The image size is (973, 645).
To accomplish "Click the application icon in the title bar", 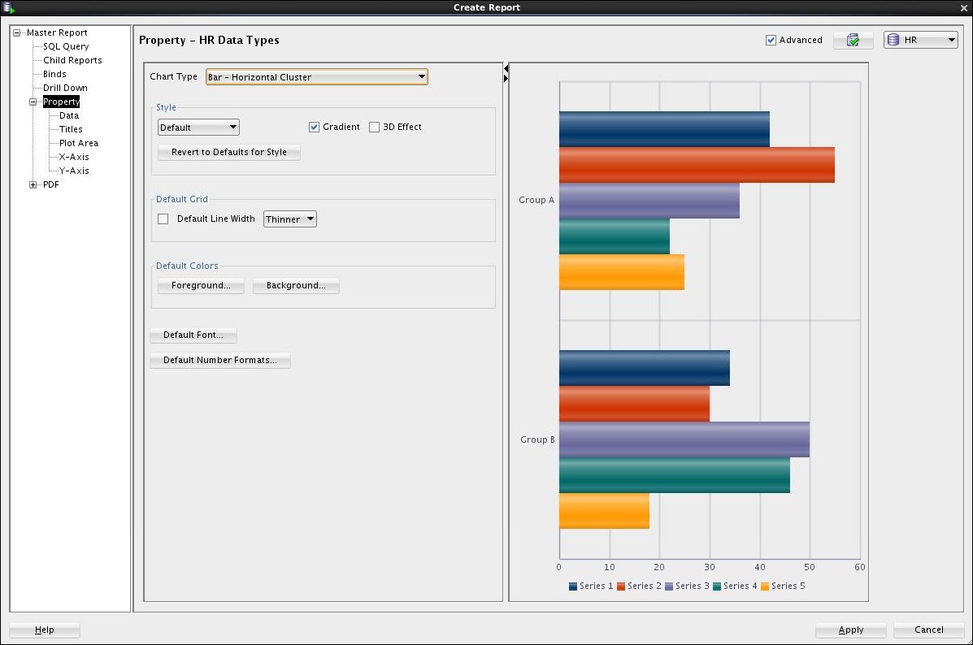I will click(7, 7).
